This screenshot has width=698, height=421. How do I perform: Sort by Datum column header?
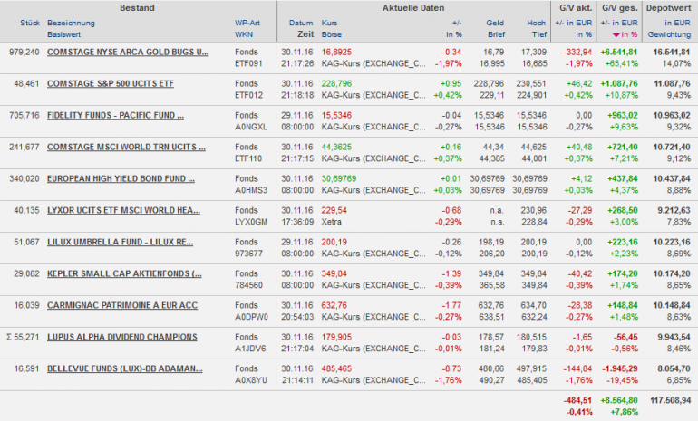[301, 23]
